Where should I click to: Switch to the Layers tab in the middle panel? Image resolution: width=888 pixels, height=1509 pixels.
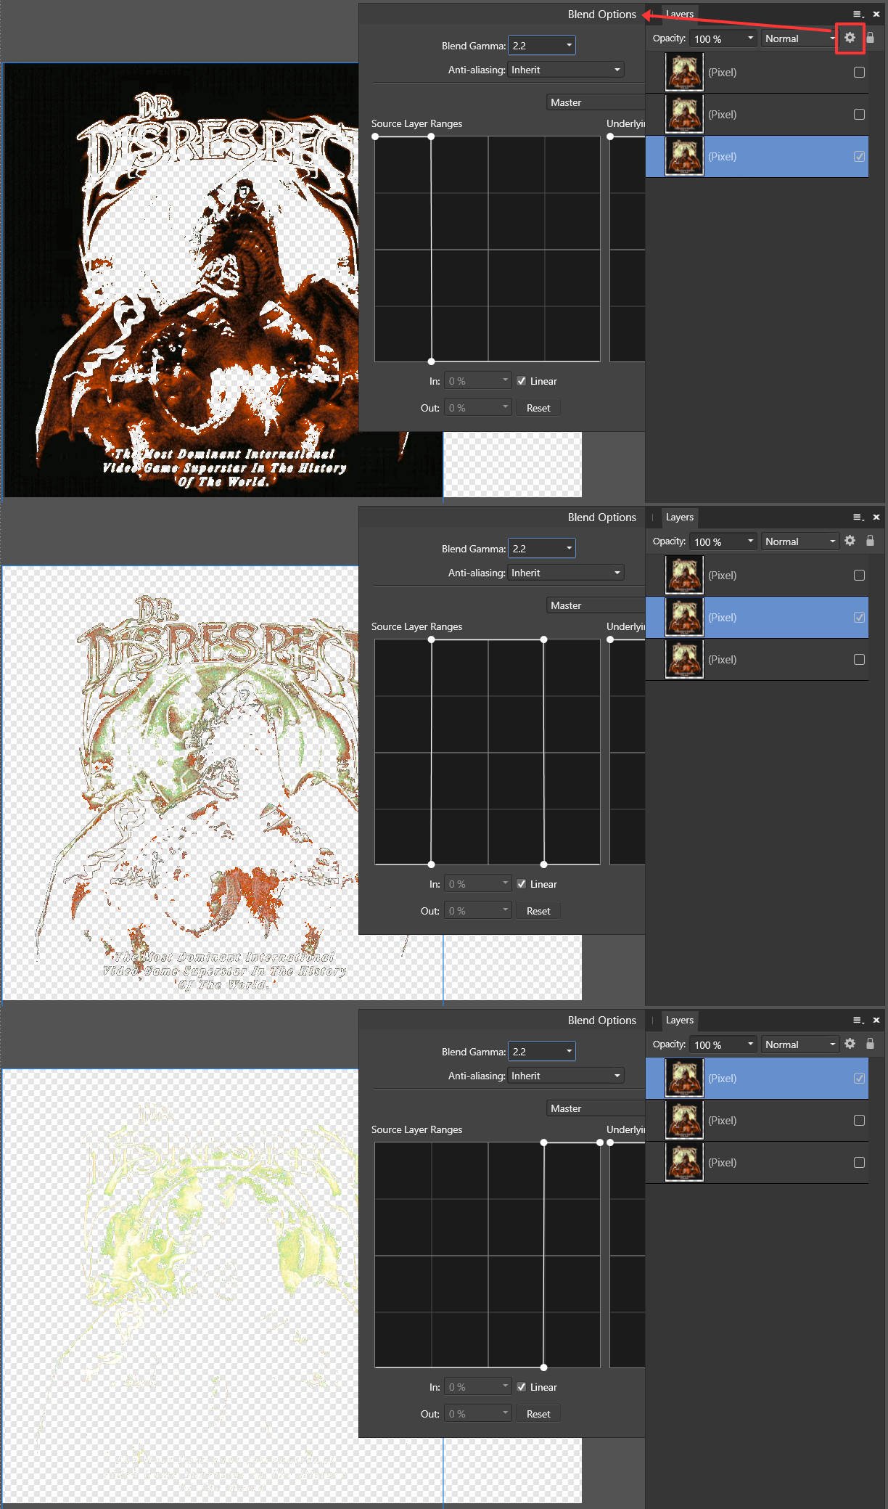[x=679, y=517]
